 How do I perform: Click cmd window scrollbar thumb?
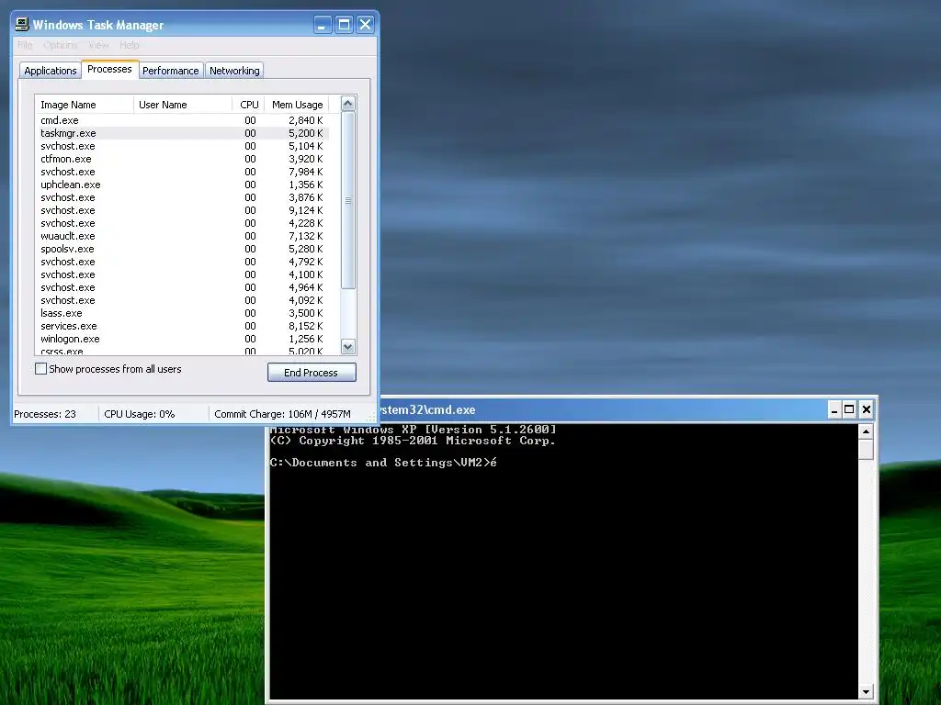[x=866, y=449]
